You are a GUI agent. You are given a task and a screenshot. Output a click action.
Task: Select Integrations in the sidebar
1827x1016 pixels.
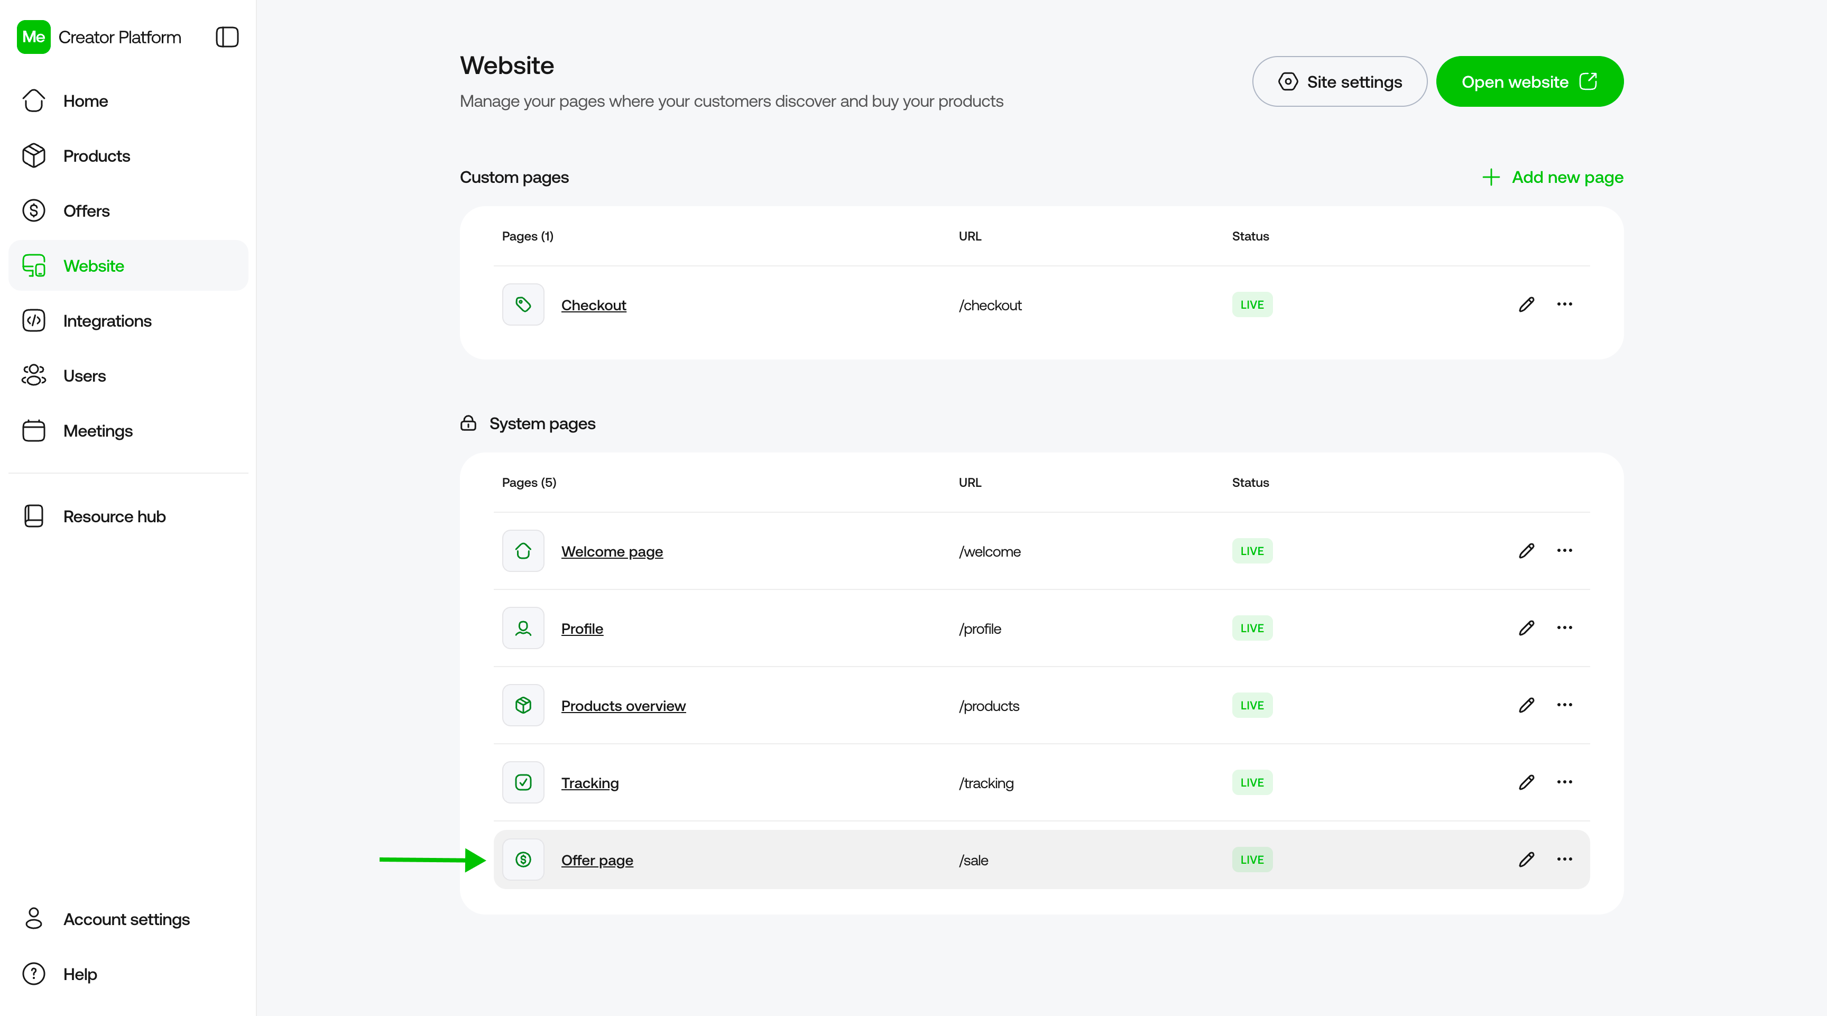[x=128, y=320]
